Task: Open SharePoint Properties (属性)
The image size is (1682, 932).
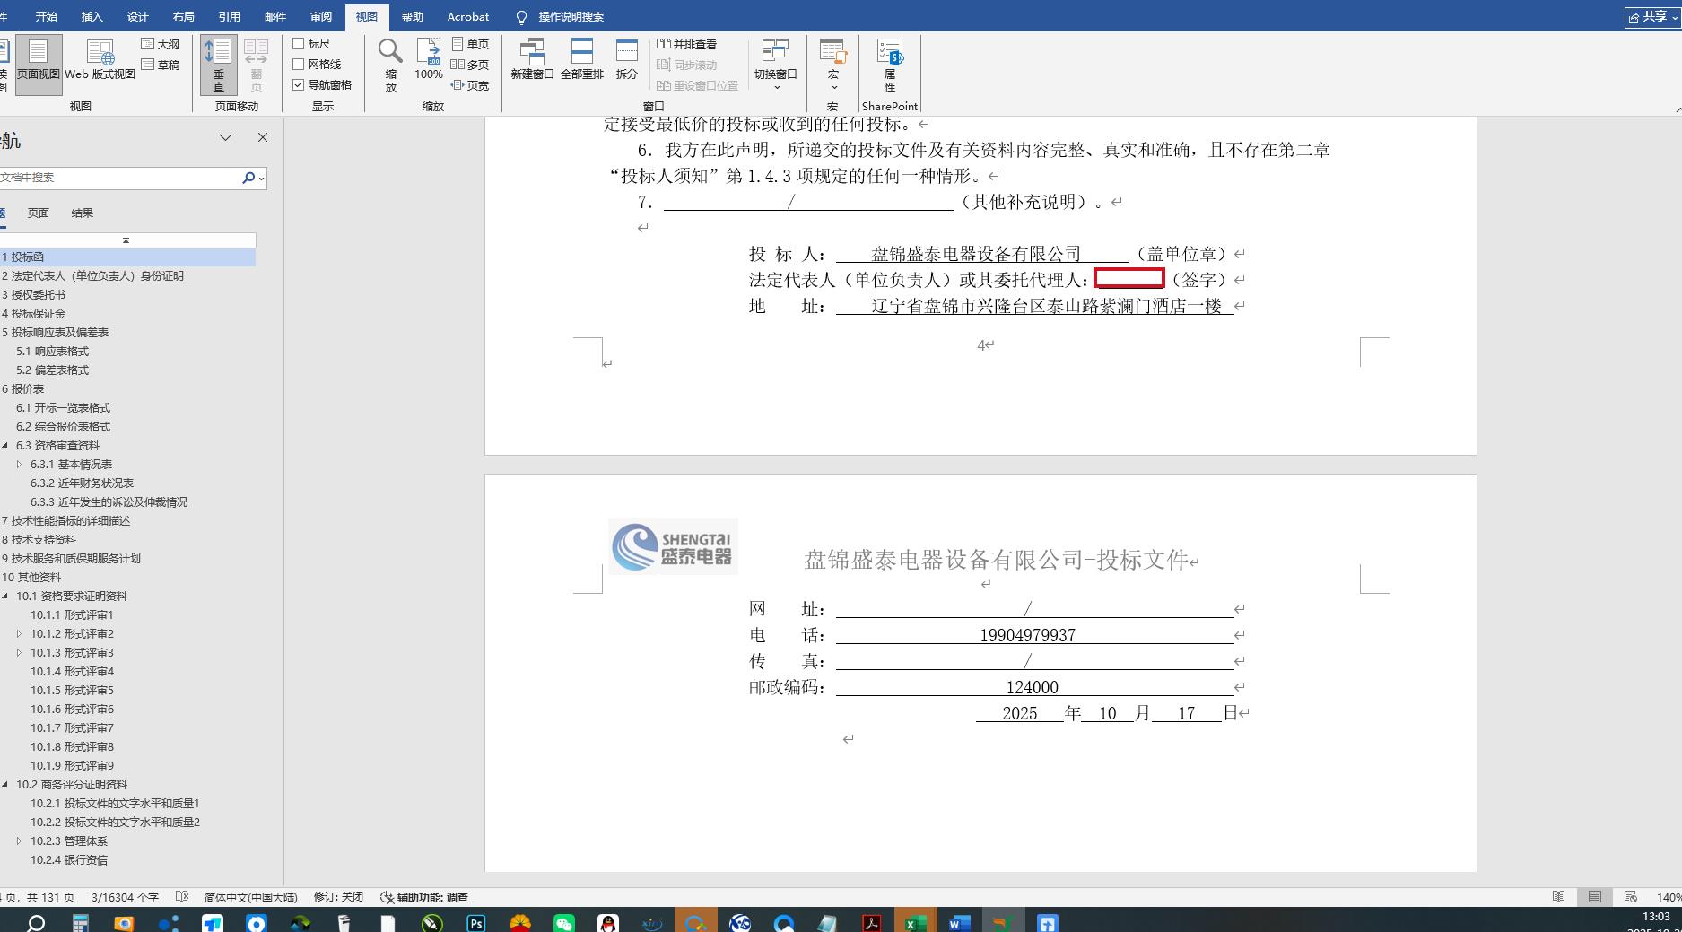Action: [890, 65]
